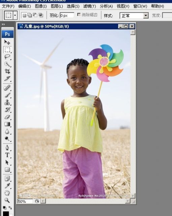
Task: Select the Dodge tool
Action: [7, 139]
